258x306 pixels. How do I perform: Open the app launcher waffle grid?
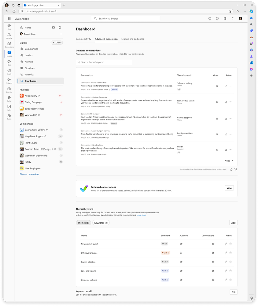[x=9, y=19]
